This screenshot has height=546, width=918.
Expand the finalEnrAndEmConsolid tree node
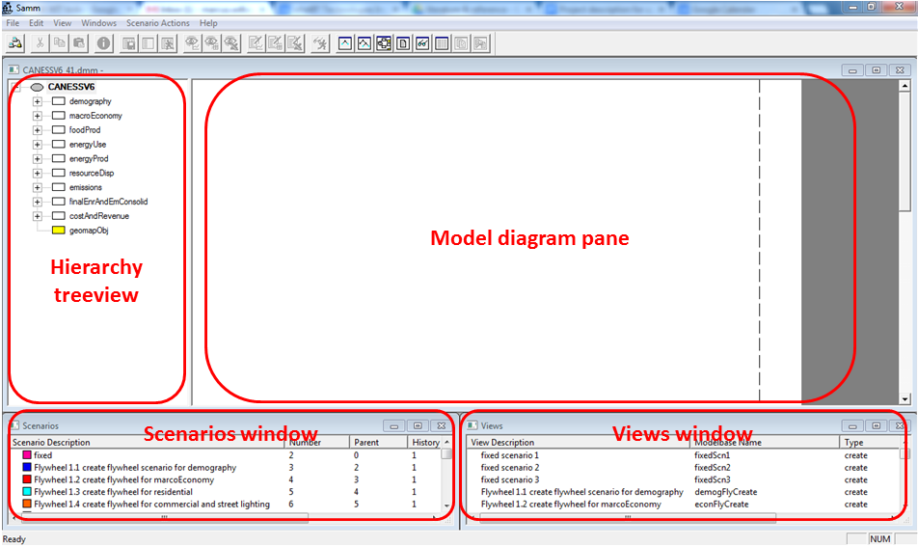click(x=37, y=203)
